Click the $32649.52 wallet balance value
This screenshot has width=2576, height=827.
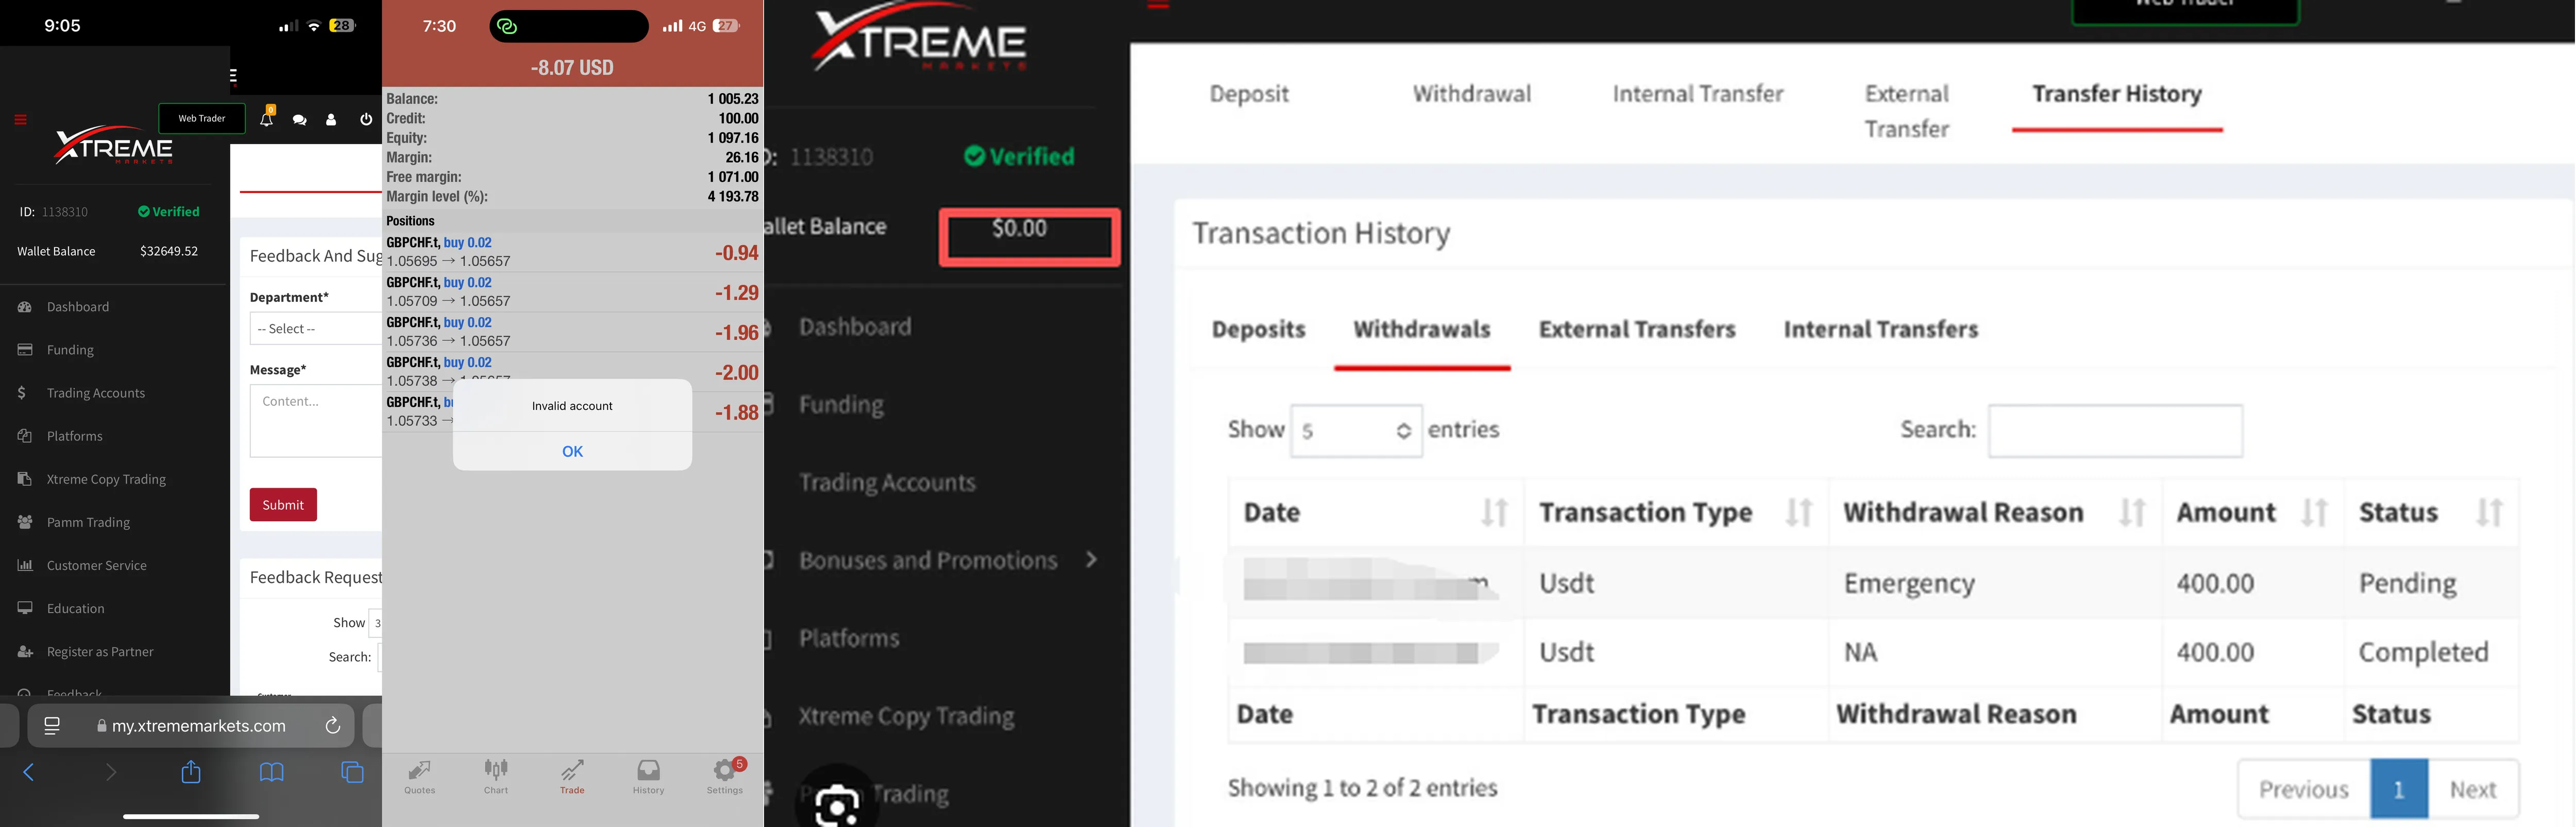coord(169,251)
